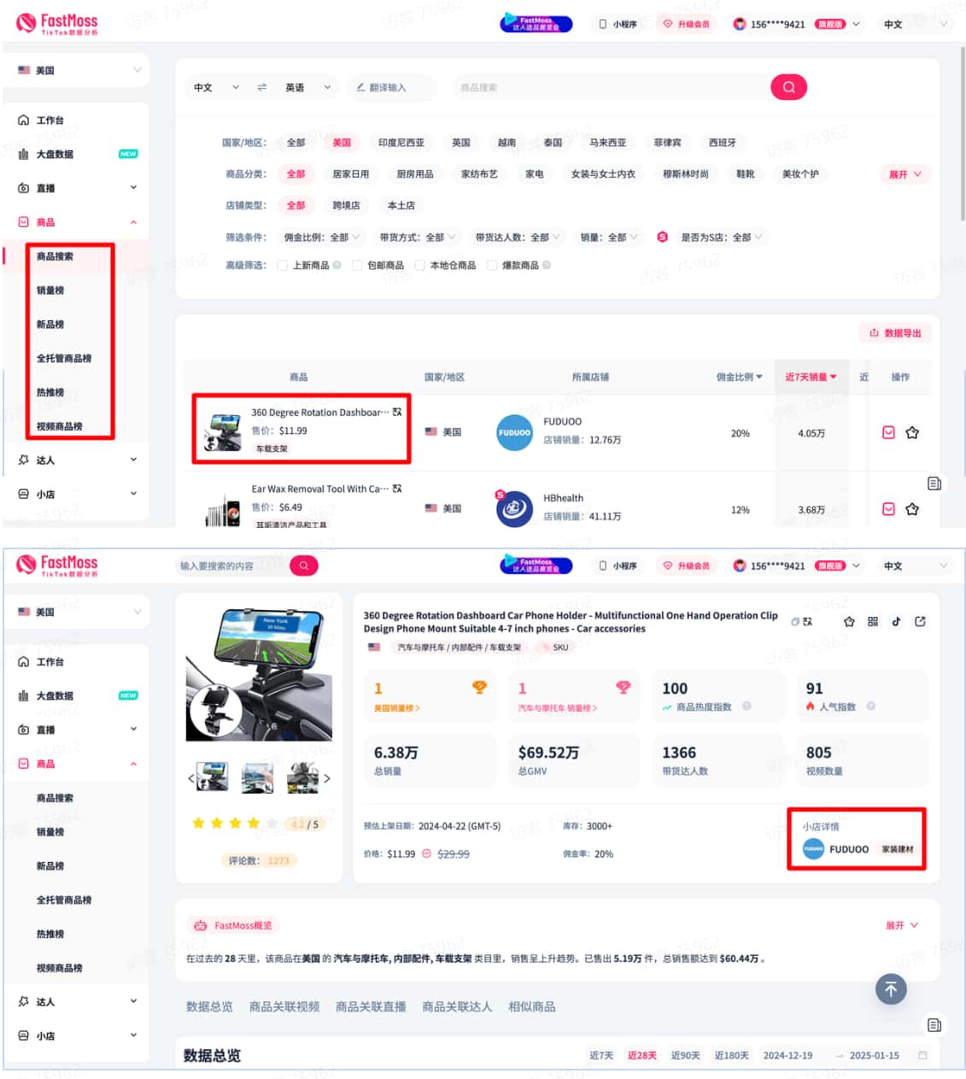Tick the 本地仓商品 checkbox
Viewport: 966px width, 1079px height.
pyautogui.click(x=420, y=266)
